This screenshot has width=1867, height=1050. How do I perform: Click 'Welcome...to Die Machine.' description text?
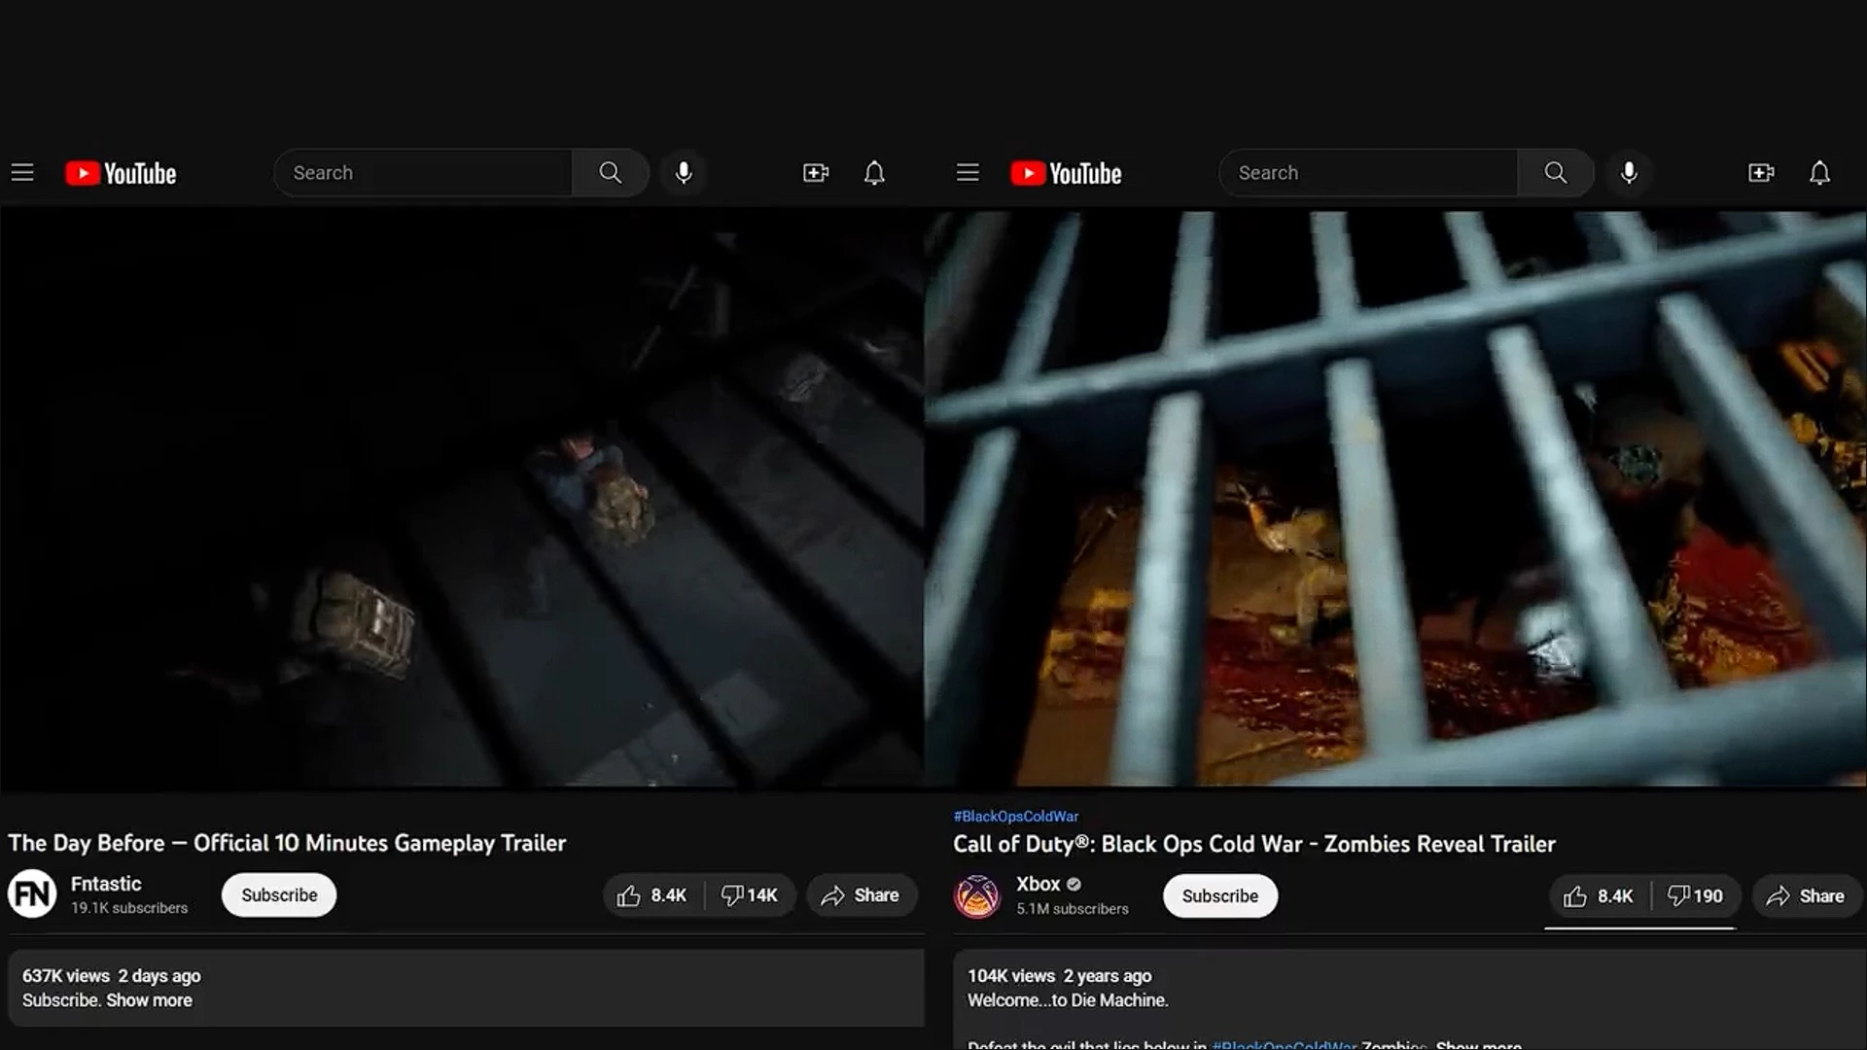1068,1000
